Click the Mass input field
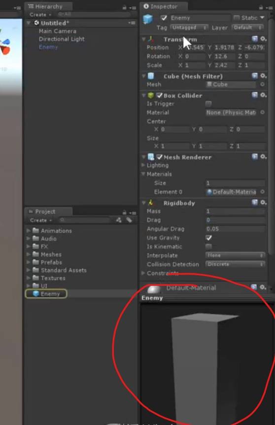The width and height of the screenshot is (275, 425). click(235, 211)
